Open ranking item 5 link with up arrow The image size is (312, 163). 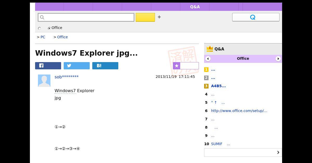(x=218, y=103)
